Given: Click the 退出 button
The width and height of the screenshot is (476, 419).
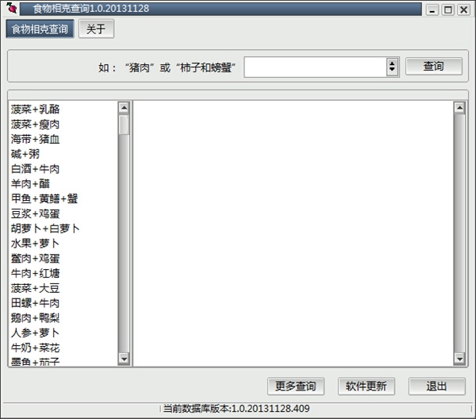Looking at the screenshot, I should pos(436,386).
